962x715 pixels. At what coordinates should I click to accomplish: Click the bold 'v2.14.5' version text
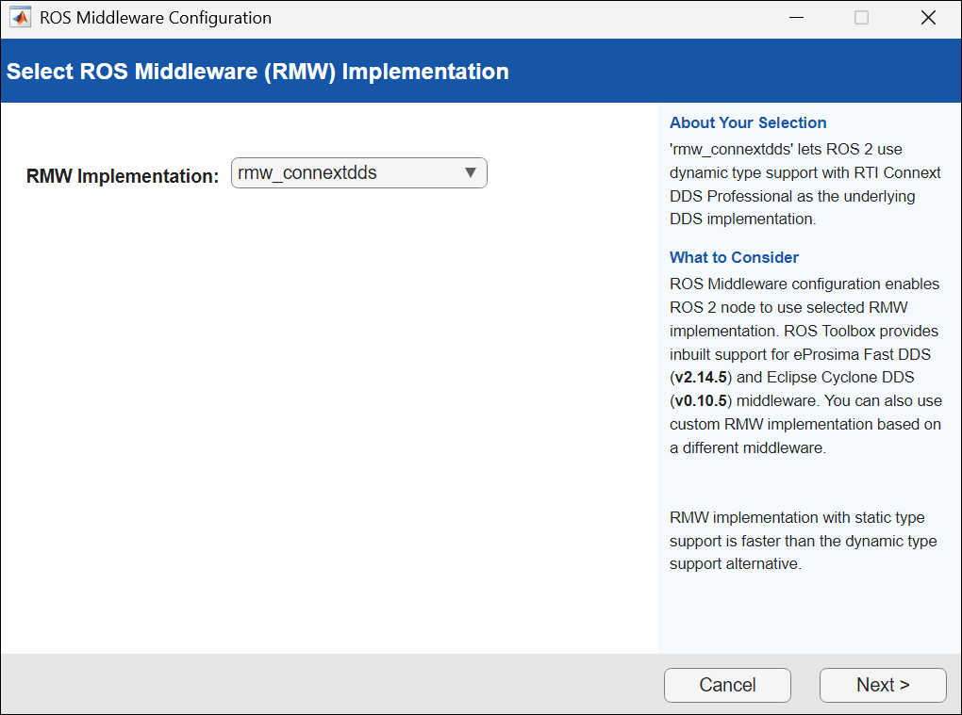point(701,378)
